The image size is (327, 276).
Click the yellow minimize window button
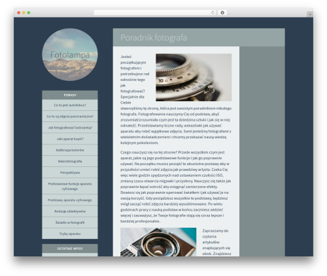click(x=24, y=13)
